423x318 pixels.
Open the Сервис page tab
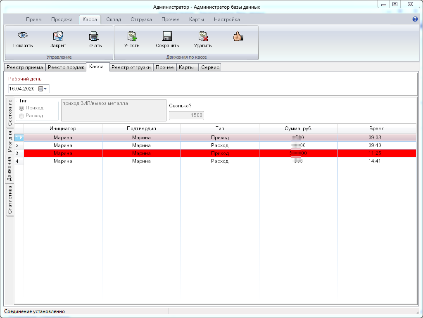210,67
